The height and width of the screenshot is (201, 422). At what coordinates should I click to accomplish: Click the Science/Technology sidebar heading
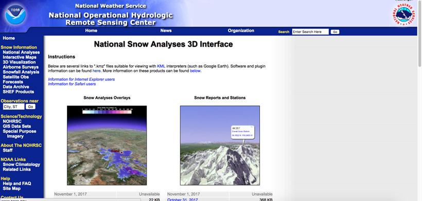(21, 117)
